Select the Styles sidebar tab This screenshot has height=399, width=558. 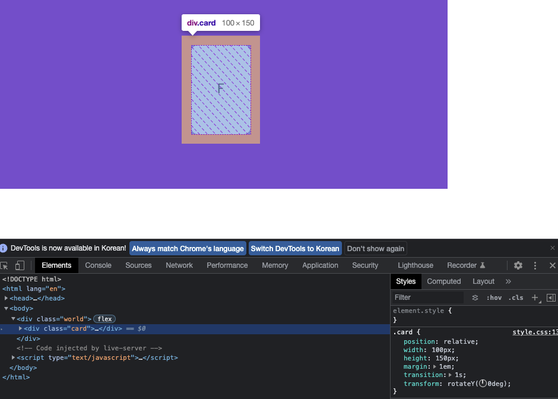(405, 281)
